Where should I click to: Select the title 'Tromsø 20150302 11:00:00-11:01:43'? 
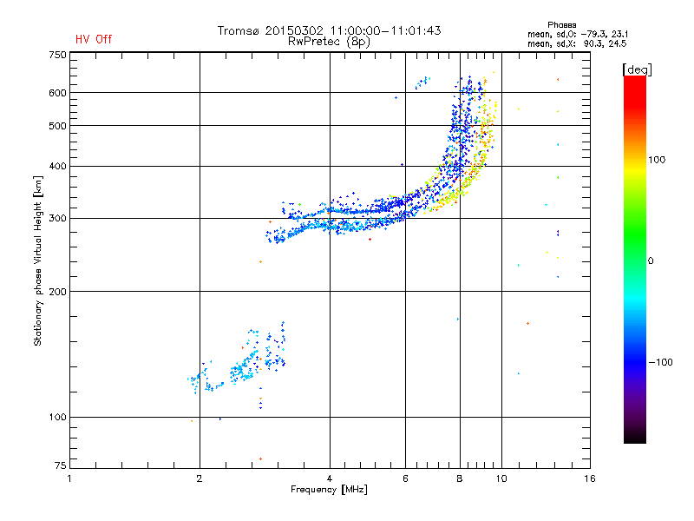coord(329,30)
